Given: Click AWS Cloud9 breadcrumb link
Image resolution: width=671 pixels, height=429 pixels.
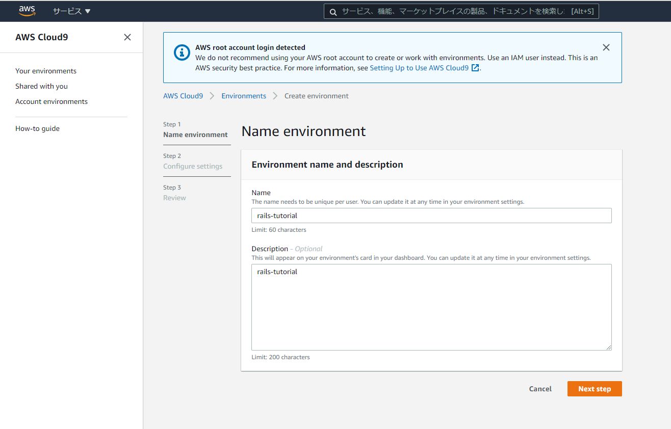Looking at the screenshot, I should [183, 96].
